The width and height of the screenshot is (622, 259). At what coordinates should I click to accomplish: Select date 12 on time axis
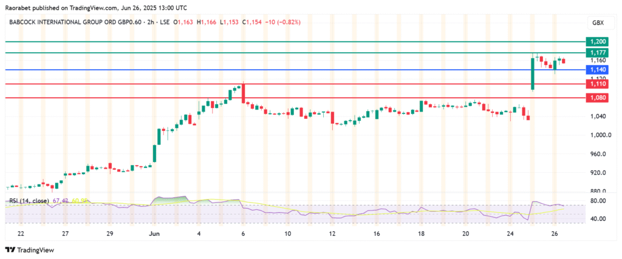click(332, 234)
